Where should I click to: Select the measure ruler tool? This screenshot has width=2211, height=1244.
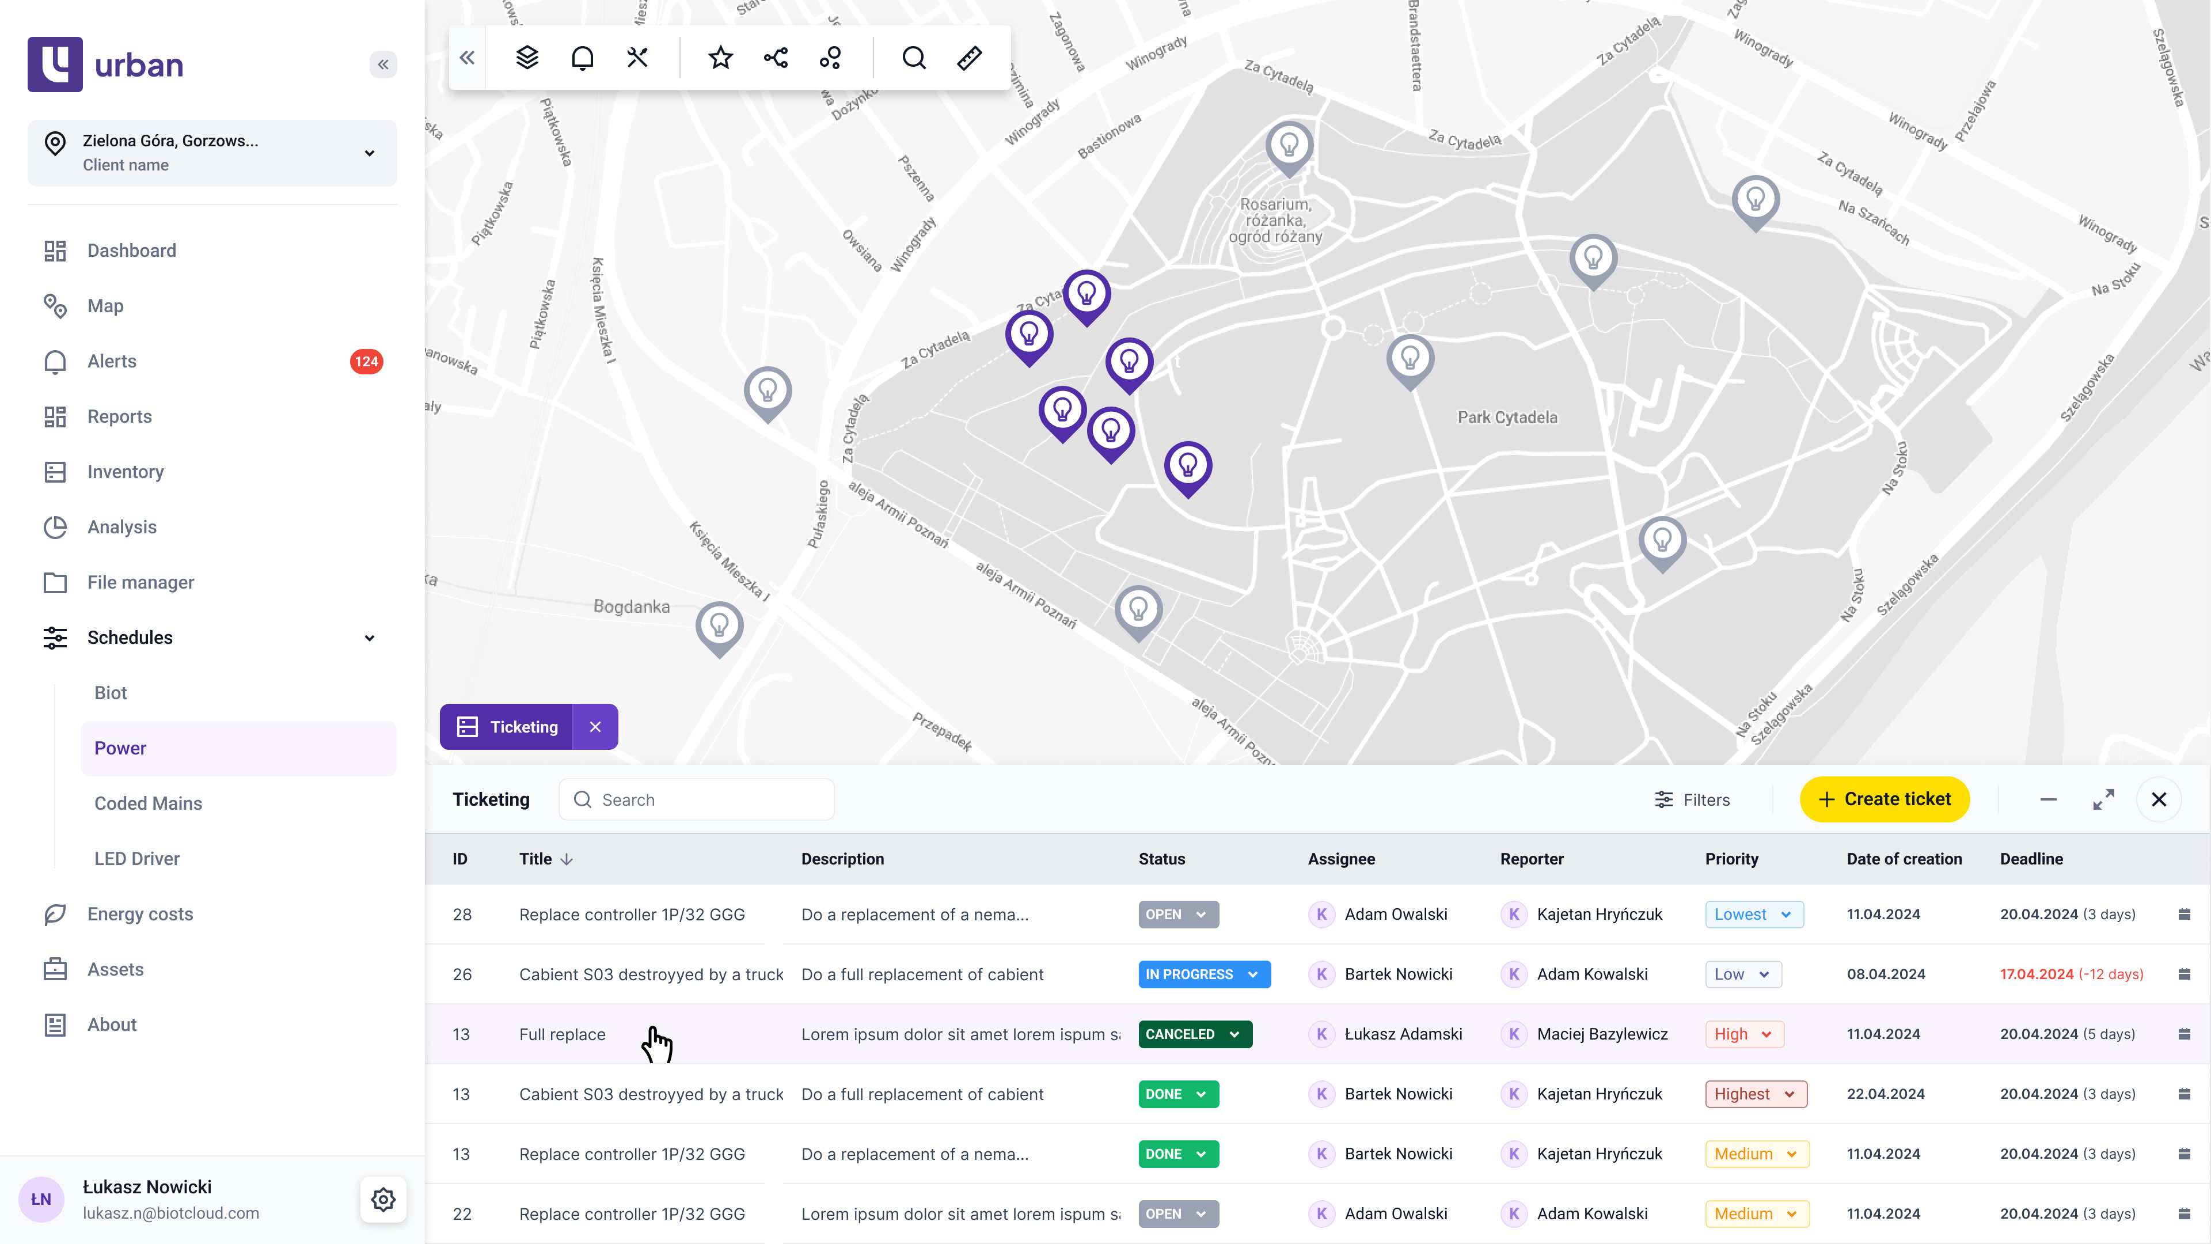click(x=969, y=58)
